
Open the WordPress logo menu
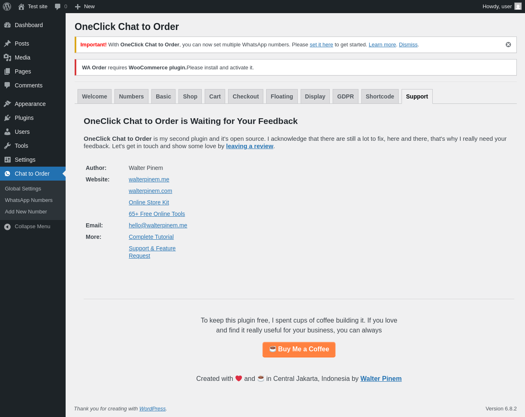coord(7,7)
